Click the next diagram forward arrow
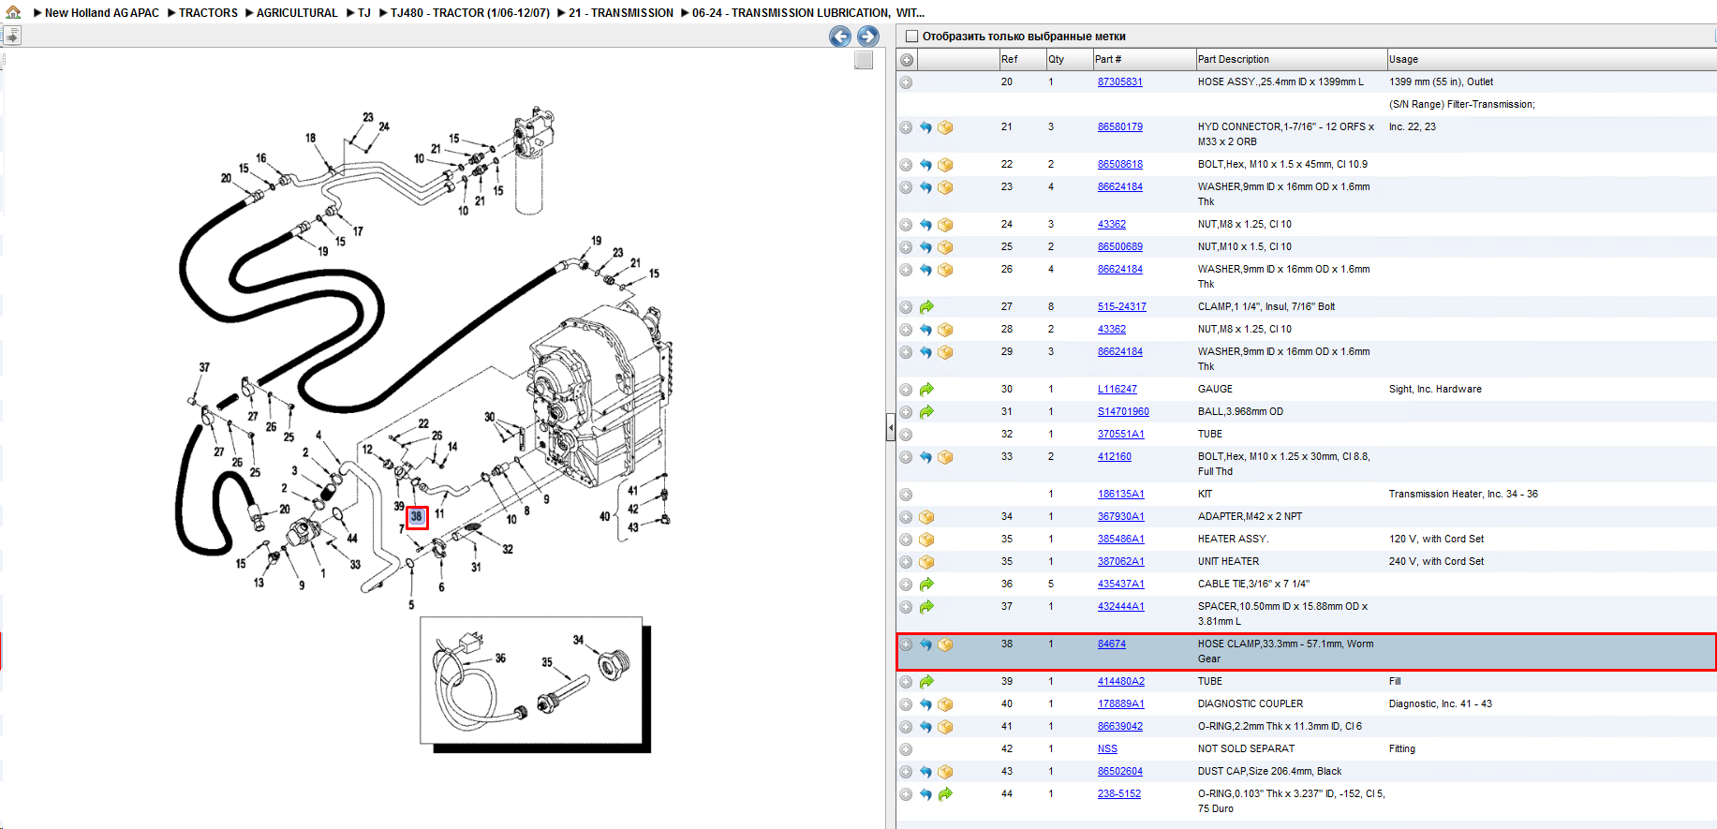Screen dimensions: 1717x829 point(868,37)
